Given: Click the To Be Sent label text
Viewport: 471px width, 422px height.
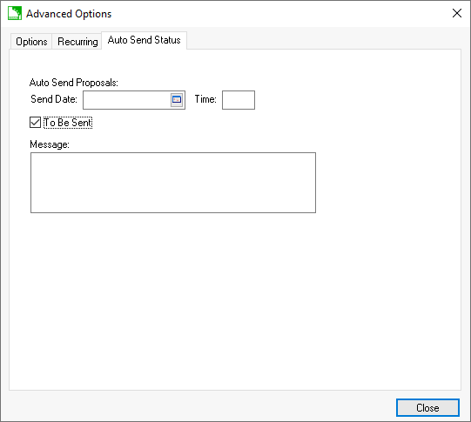Looking at the screenshot, I should [x=68, y=123].
